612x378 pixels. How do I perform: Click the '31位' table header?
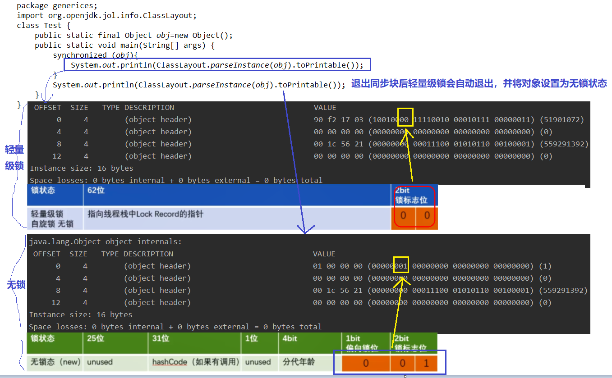(195, 343)
